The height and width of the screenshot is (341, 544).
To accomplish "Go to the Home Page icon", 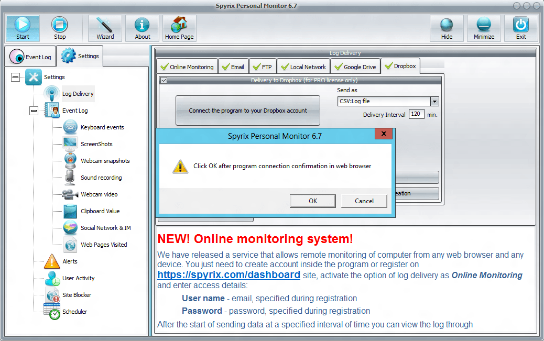I will (179, 28).
